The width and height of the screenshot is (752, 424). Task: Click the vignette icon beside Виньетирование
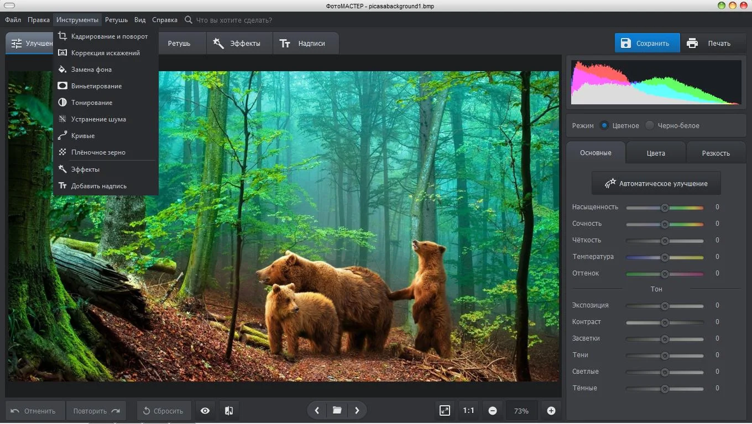pyautogui.click(x=62, y=86)
